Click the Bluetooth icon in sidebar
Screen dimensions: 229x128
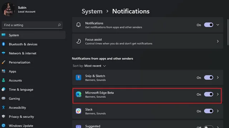(4, 44)
